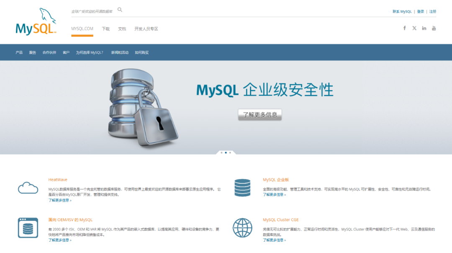Switch to the 开发人员专区 tab
Image resolution: width=452 pixels, height=253 pixels.
(x=146, y=29)
